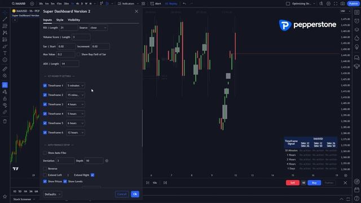
Task: Toggle the Timeframe 1 checkbox
Action: tap(45, 86)
